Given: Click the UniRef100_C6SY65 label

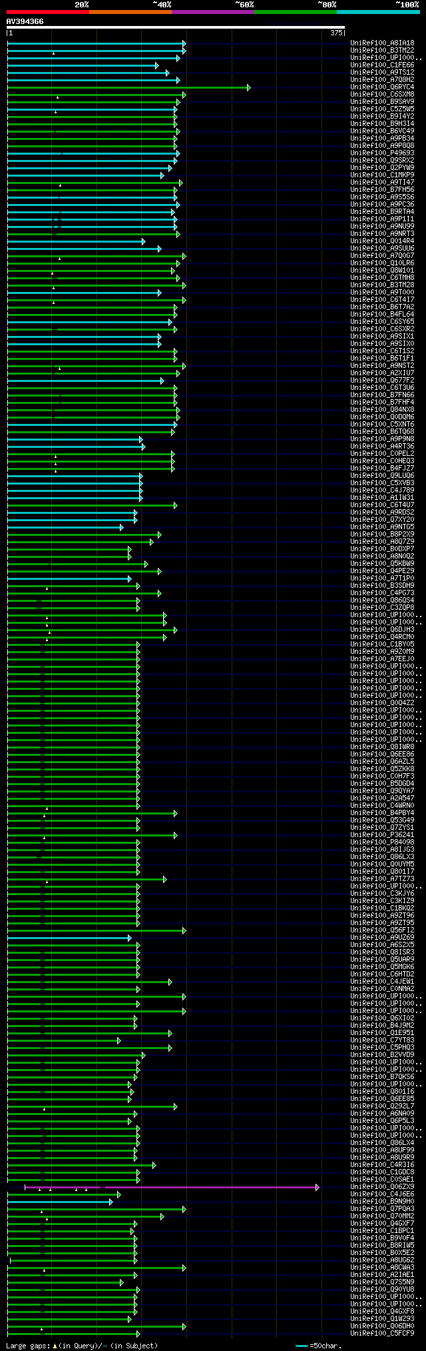Looking at the screenshot, I should coord(382,322).
